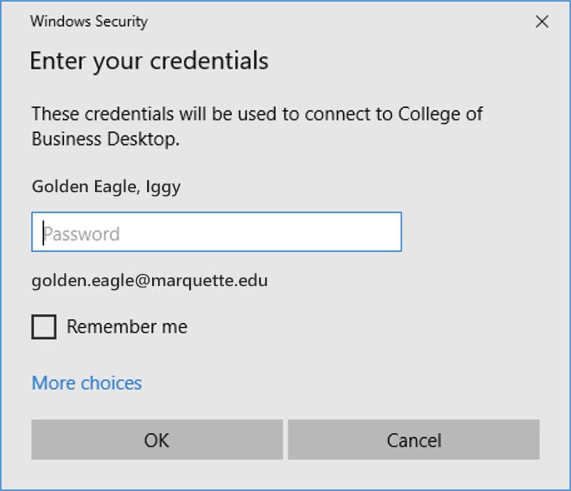Click the Password input field

pyautogui.click(x=216, y=232)
